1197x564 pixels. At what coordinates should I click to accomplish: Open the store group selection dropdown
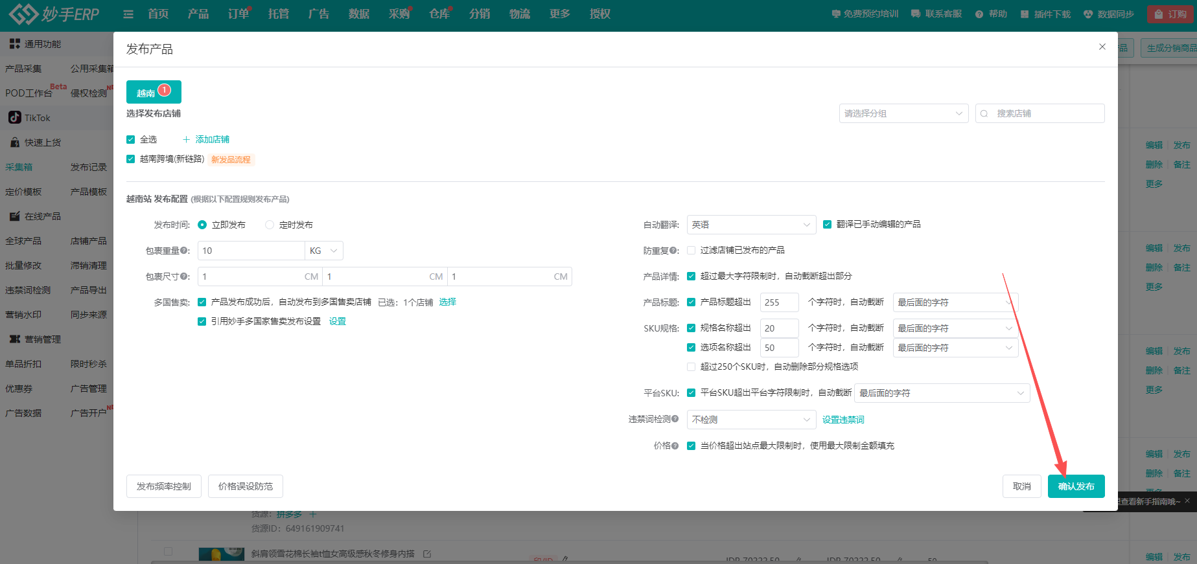coord(903,113)
